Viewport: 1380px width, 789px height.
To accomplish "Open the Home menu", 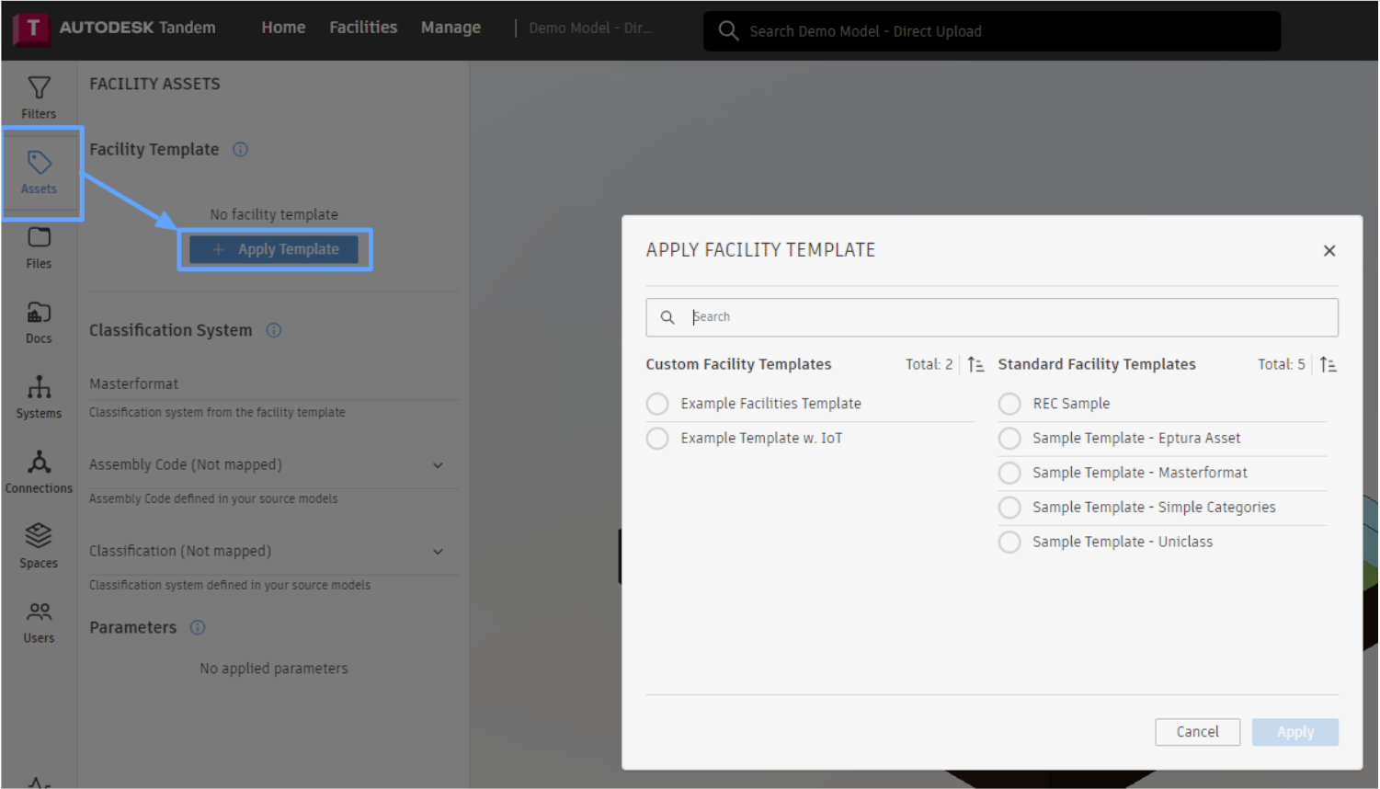I will pos(283,28).
